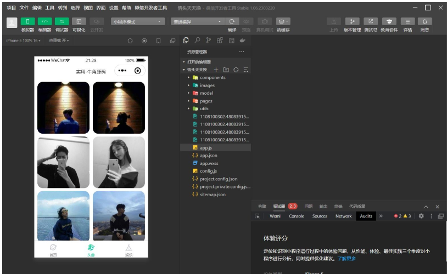
Task: Toggle the Debugger (调试器) panel button
Action: click(x=62, y=21)
